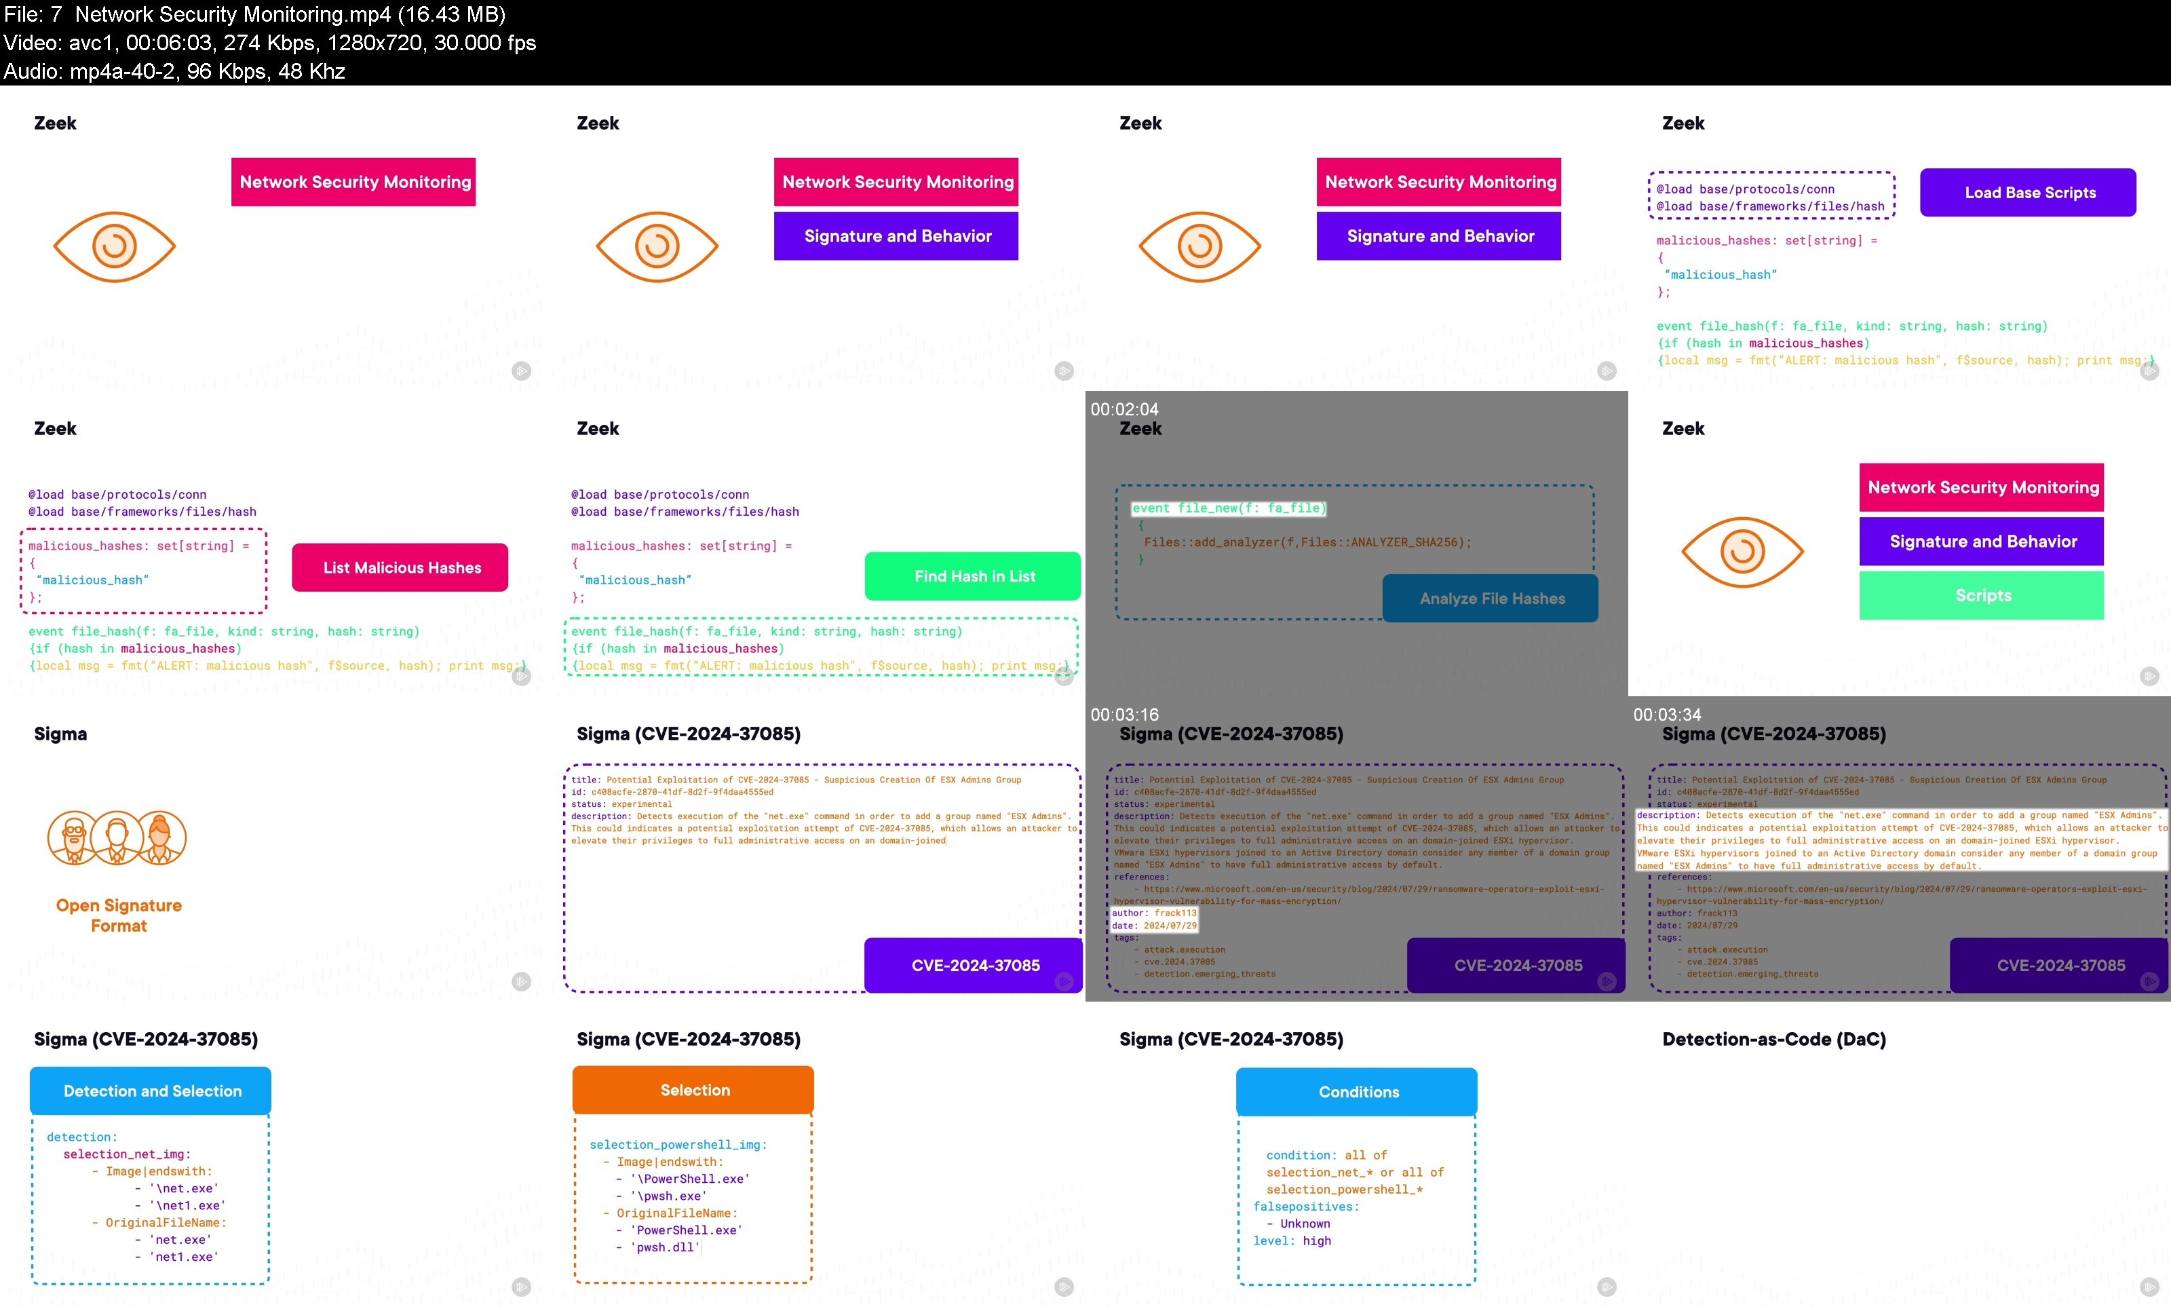Click the "- '\pwsh.exe'" entry
This screenshot has width=2171, height=1307.
(660, 1195)
